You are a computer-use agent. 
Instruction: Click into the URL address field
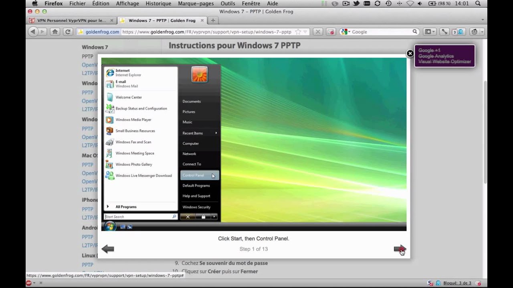[207, 32]
